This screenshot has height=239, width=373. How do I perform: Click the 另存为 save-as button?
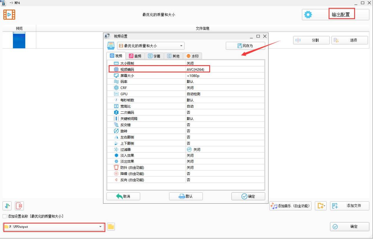245,46
